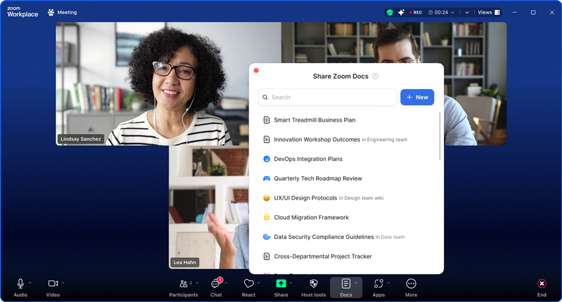Viewport: 562px width, 302px height.
Task: Toggle the Video camera icon
Action: (53, 283)
